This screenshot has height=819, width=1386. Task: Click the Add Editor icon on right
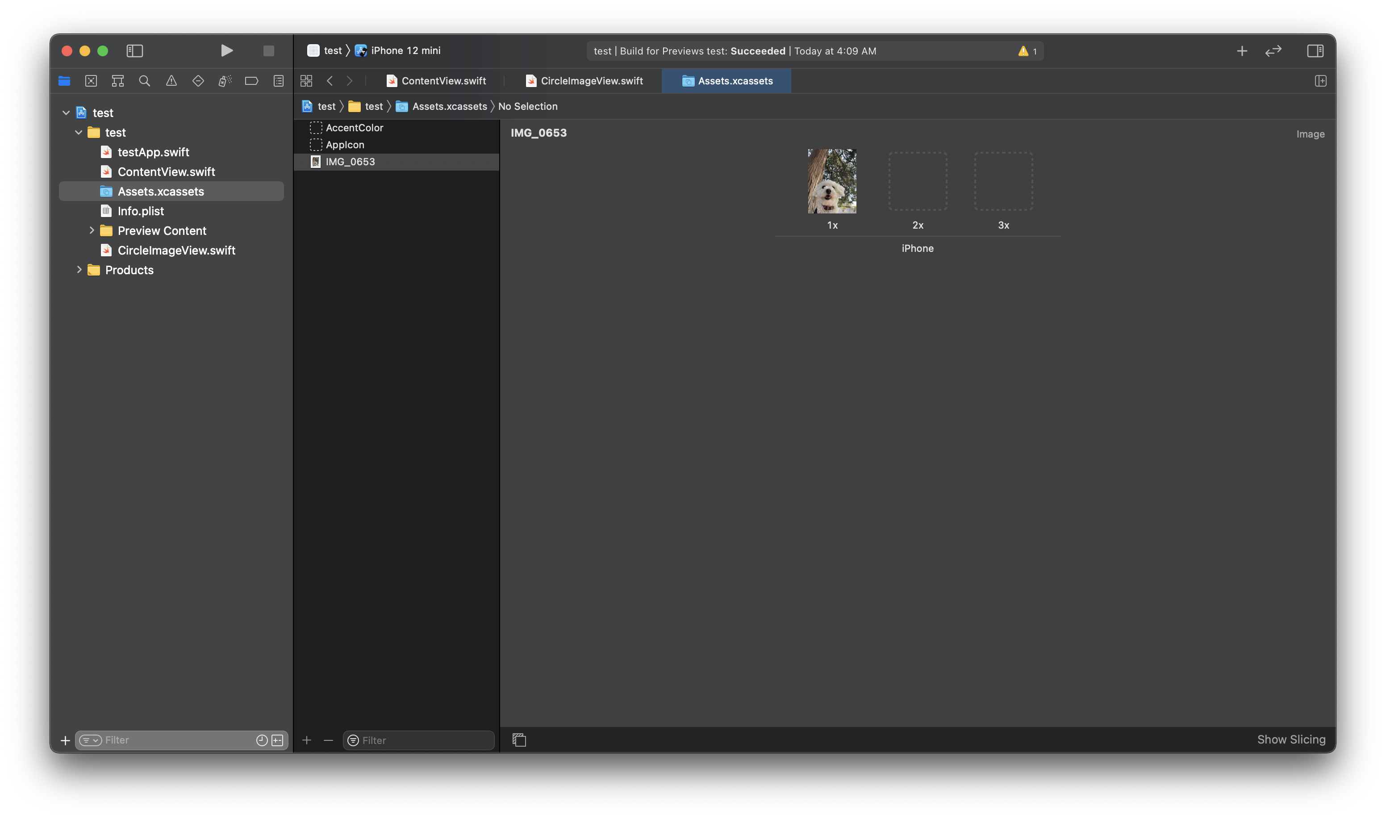(1320, 81)
